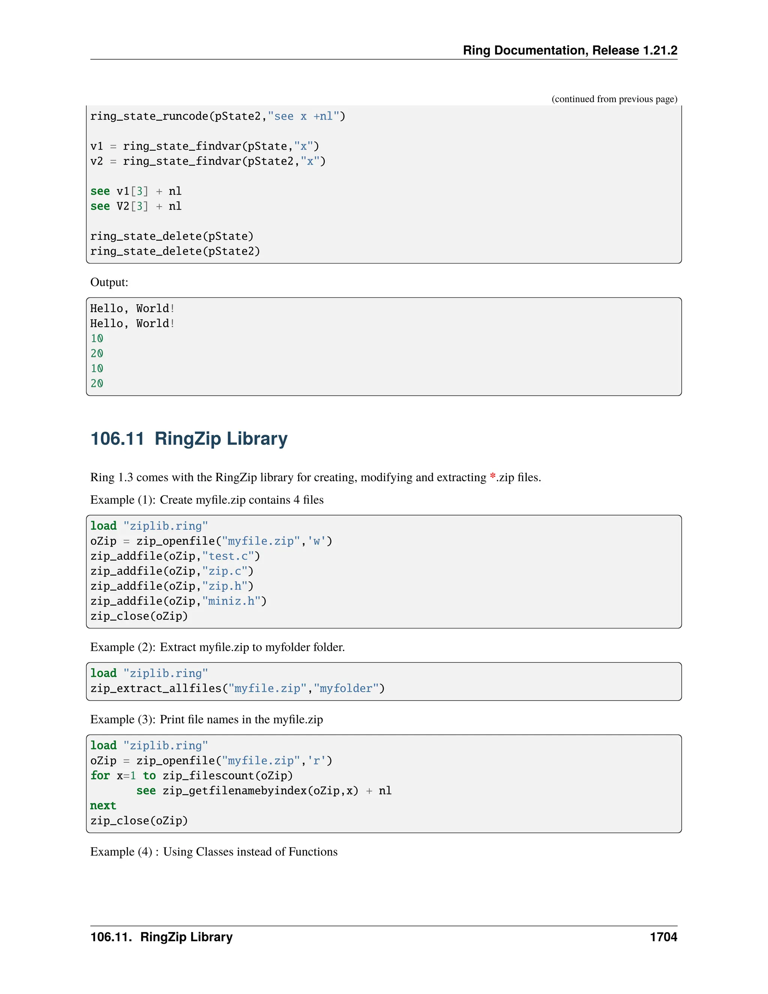The image size is (768, 994).
Task: Click the 'see V2[3] + nl' code line
Action: (136, 206)
